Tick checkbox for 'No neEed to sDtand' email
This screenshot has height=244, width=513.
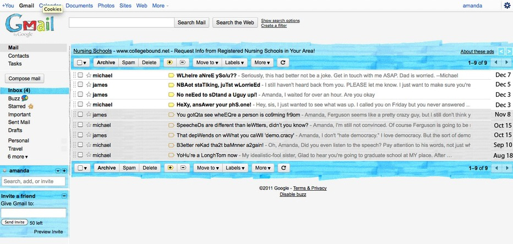pos(80,95)
